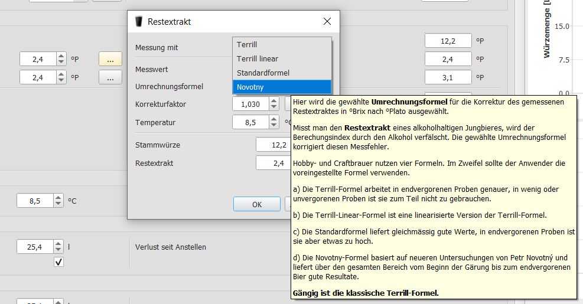Raise Temperatur value in dialog with up arrow
This screenshot has width=583, height=304.
point(273,119)
